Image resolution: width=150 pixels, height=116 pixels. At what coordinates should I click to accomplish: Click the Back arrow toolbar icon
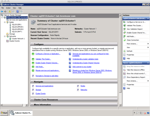click(2, 12)
